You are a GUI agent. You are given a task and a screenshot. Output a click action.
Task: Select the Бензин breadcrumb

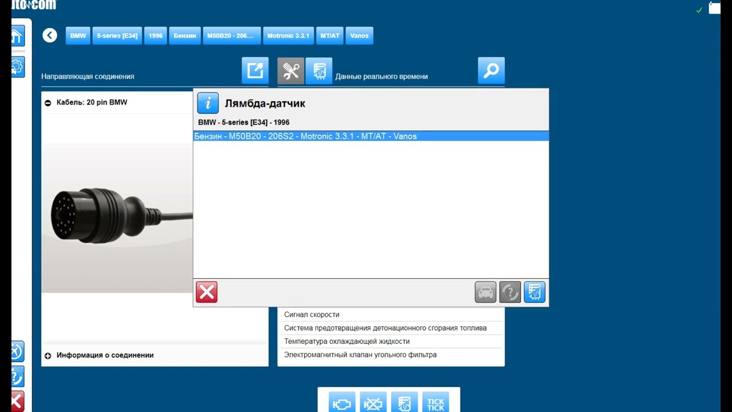185,35
